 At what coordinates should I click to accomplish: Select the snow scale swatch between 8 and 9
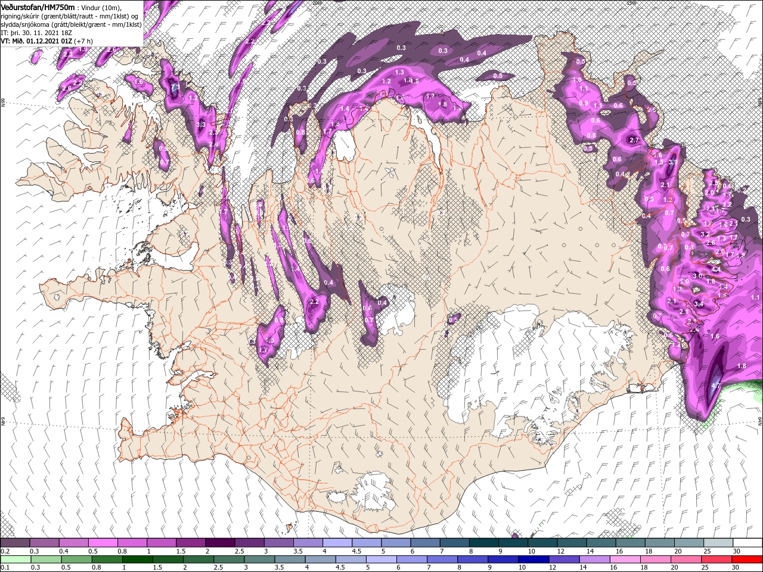pos(483,543)
